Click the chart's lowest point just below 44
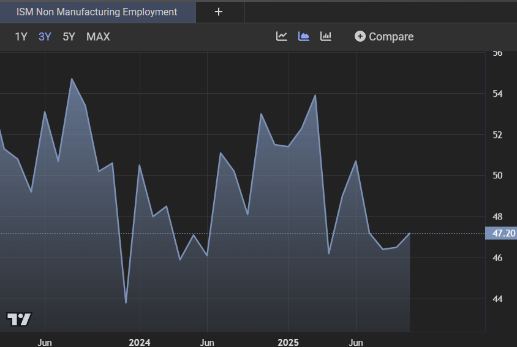The image size is (517, 347). 126,302
